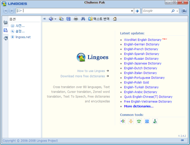Screen dimensions: 190x145
Task: Focus the word search input field
Action: [76, 11]
